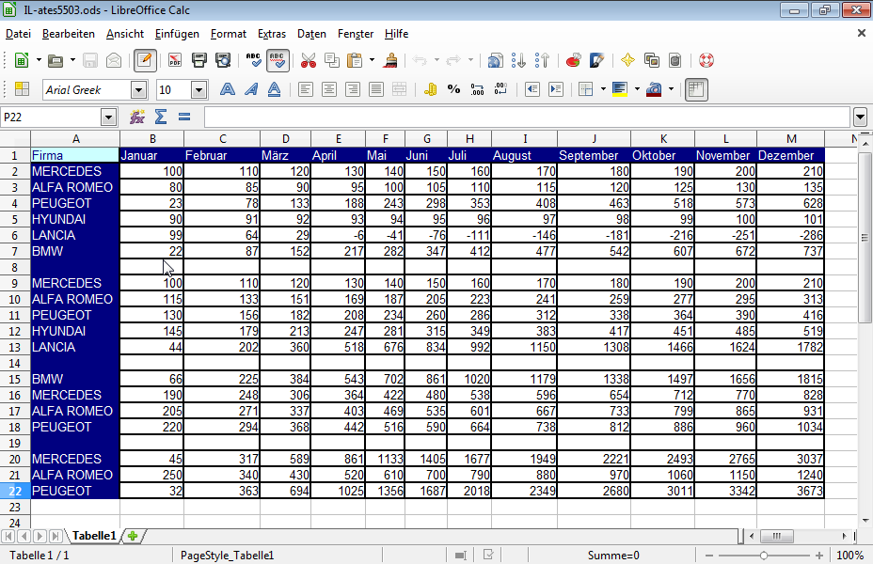Justify cell contents
Image resolution: width=873 pixels, height=564 pixels.
pos(376,89)
